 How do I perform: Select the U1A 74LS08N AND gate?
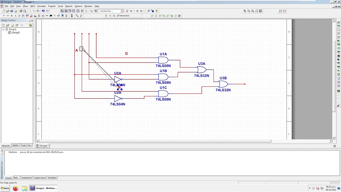163,60
